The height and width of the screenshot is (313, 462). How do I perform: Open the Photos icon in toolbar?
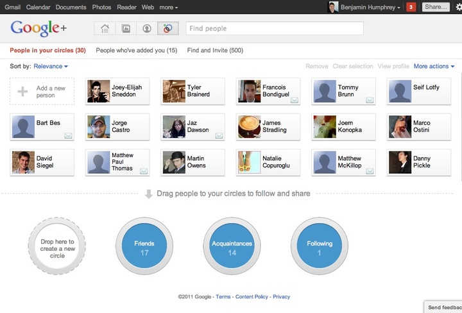pyautogui.click(x=126, y=29)
